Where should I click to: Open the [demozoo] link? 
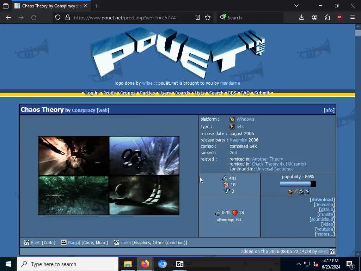tap(324, 204)
